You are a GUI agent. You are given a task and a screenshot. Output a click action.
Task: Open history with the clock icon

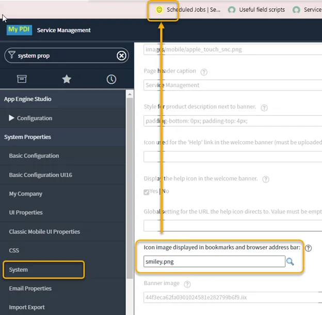tap(111, 79)
